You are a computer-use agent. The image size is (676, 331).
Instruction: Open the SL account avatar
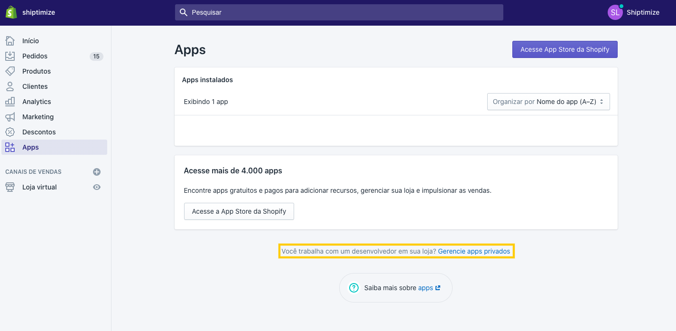coord(615,12)
